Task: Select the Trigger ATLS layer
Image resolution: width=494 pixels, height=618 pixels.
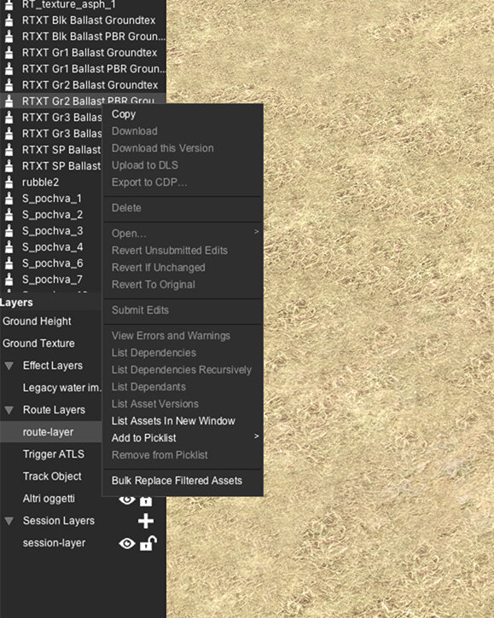Action: click(x=51, y=454)
